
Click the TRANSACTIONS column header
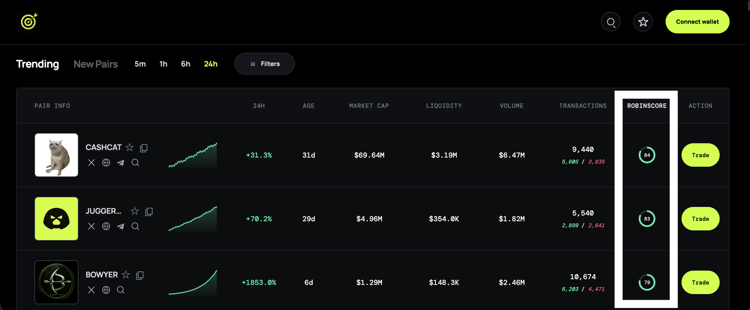tap(582, 106)
